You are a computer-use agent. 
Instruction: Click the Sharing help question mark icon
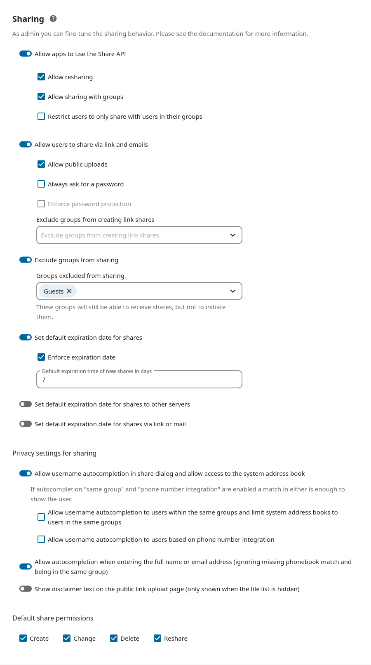pyautogui.click(x=53, y=19)
